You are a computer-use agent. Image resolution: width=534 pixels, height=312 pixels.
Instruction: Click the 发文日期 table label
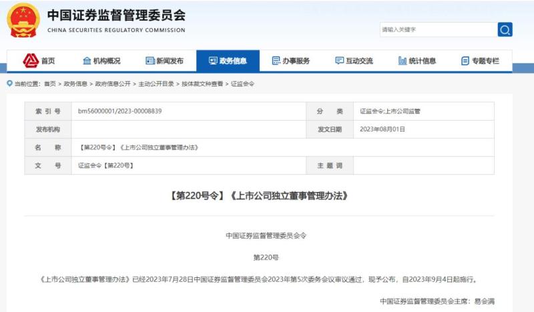(x=330, y=129)
